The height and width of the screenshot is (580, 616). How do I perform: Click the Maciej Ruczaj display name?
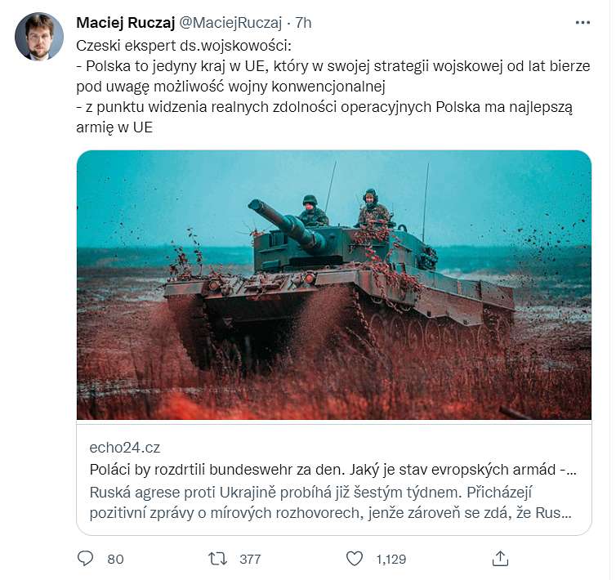coord(125,23)
